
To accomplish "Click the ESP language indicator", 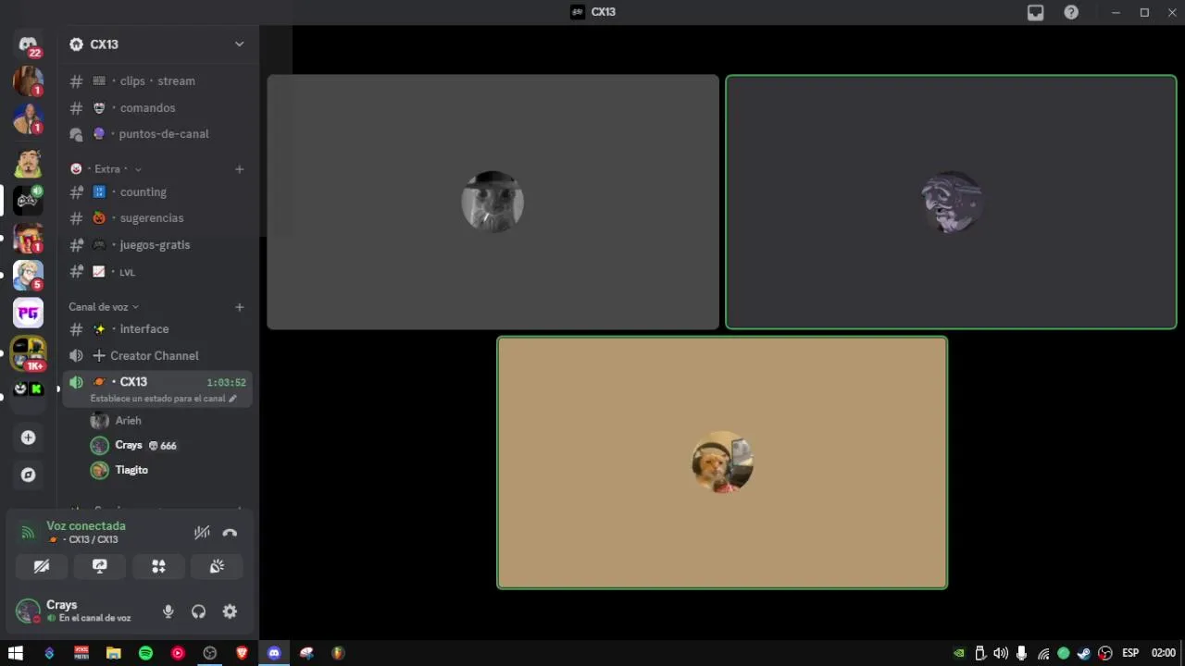I will (1130, 653).
